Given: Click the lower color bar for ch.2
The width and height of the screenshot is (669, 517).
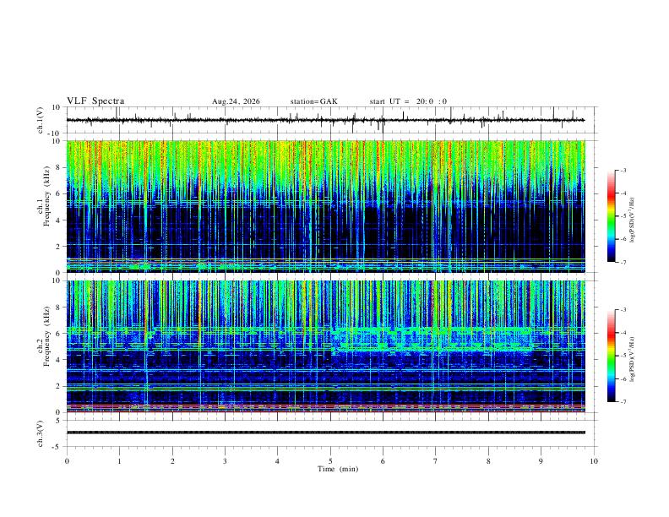Looking at the screenshot, I should click(x=611, y=356).
